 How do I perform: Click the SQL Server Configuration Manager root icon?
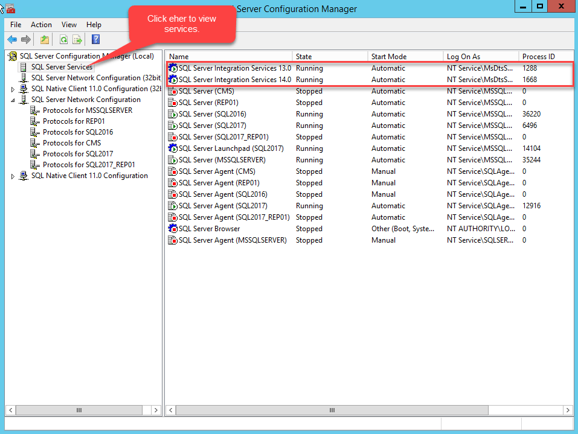click(13, 56)
